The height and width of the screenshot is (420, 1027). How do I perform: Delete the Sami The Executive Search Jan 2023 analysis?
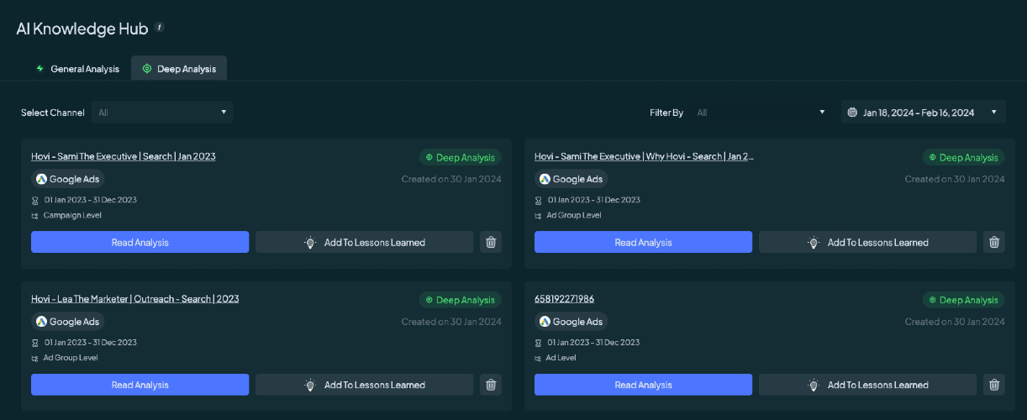tap(492, 242)
